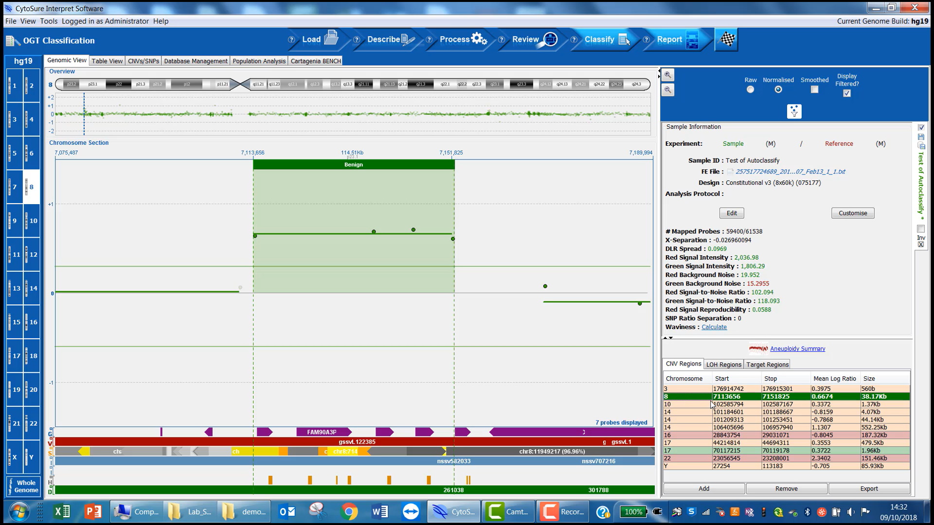Select the Raw radio button
The width and height of the screenshot is (934, 525).
tap(750, 89)
